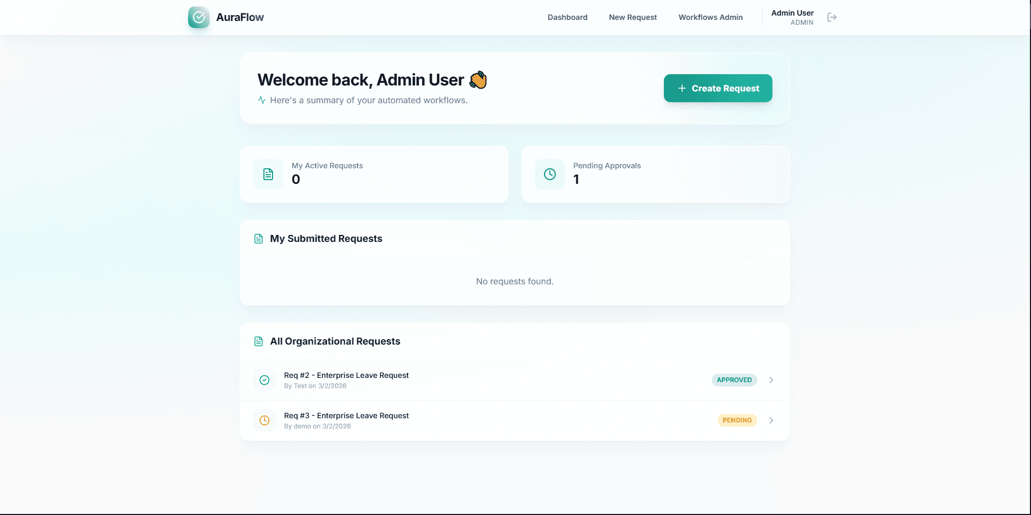Click the document icon in My Active Requests
The height and width of the screenshot is (515, 1031).
tap(268, 174)
